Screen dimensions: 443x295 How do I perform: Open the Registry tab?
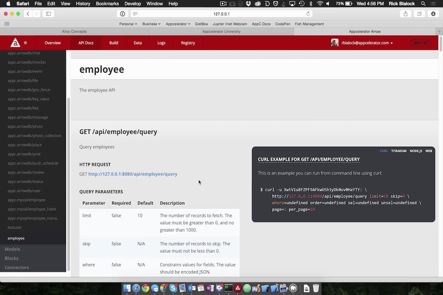click(x=188, y=43)
